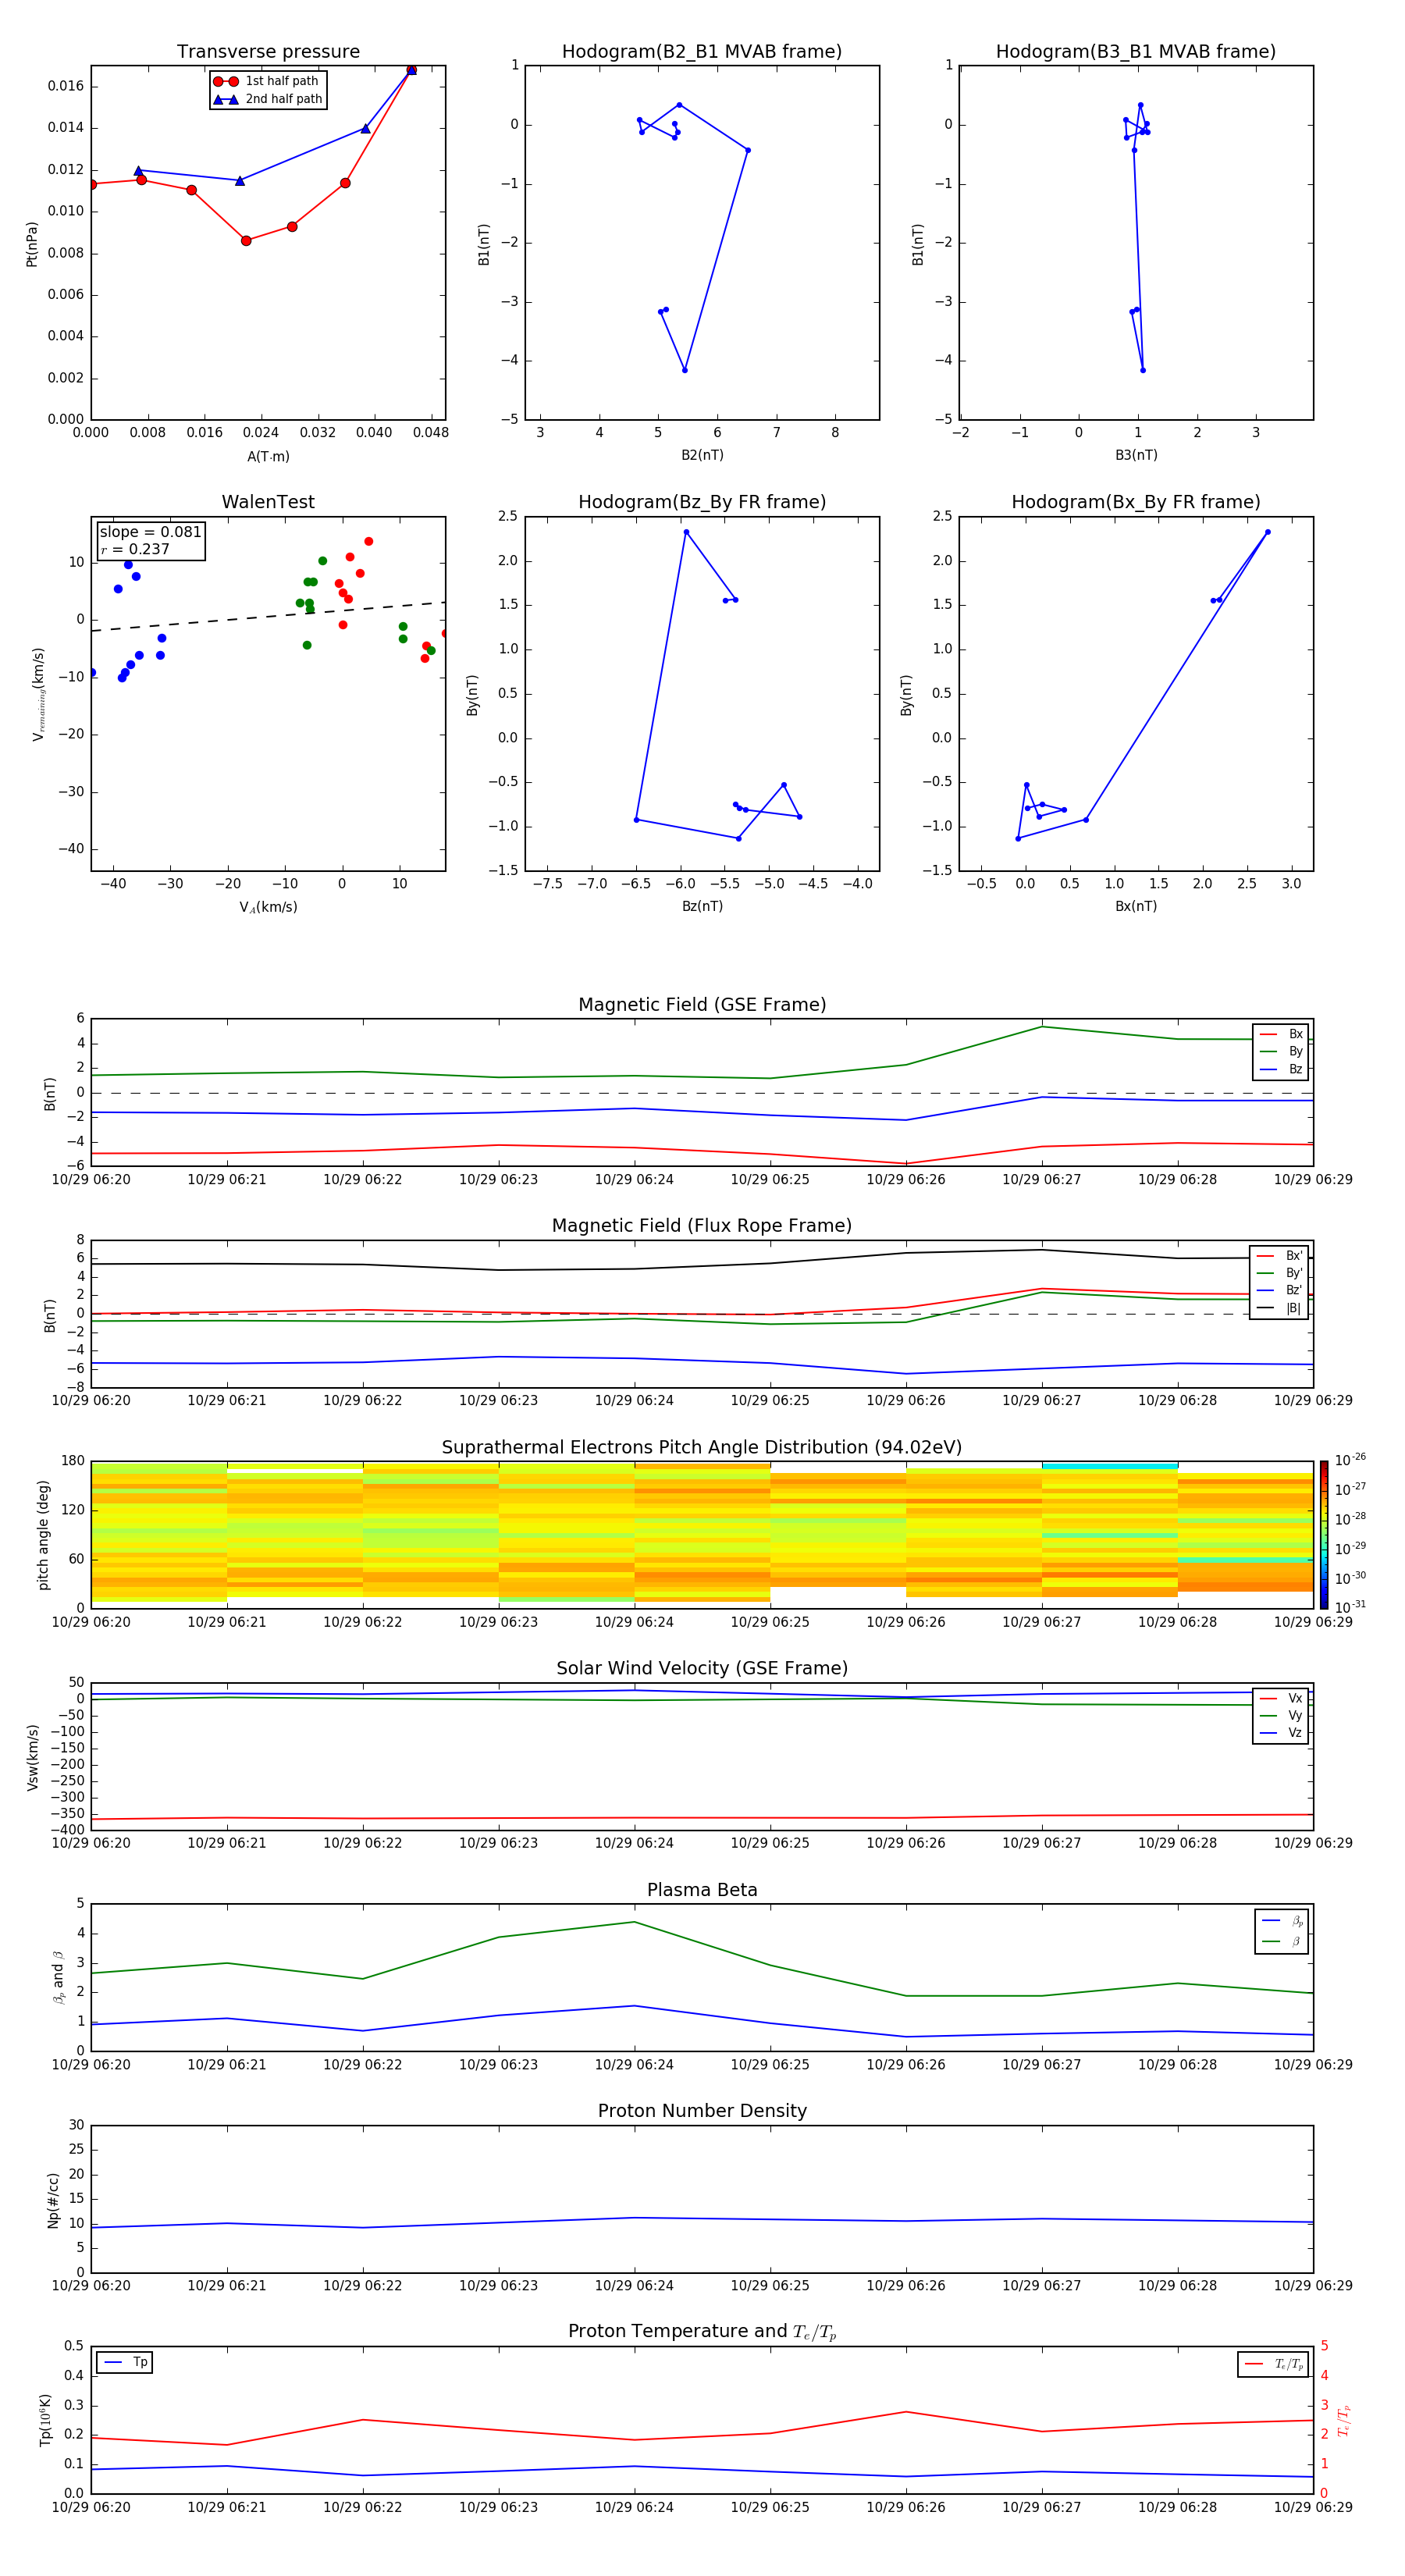Click the 'Plasma Beta' plot title
The height and width of the screenshot is (2576, 1405).
pyautogui.click(x=702, y=1890)
